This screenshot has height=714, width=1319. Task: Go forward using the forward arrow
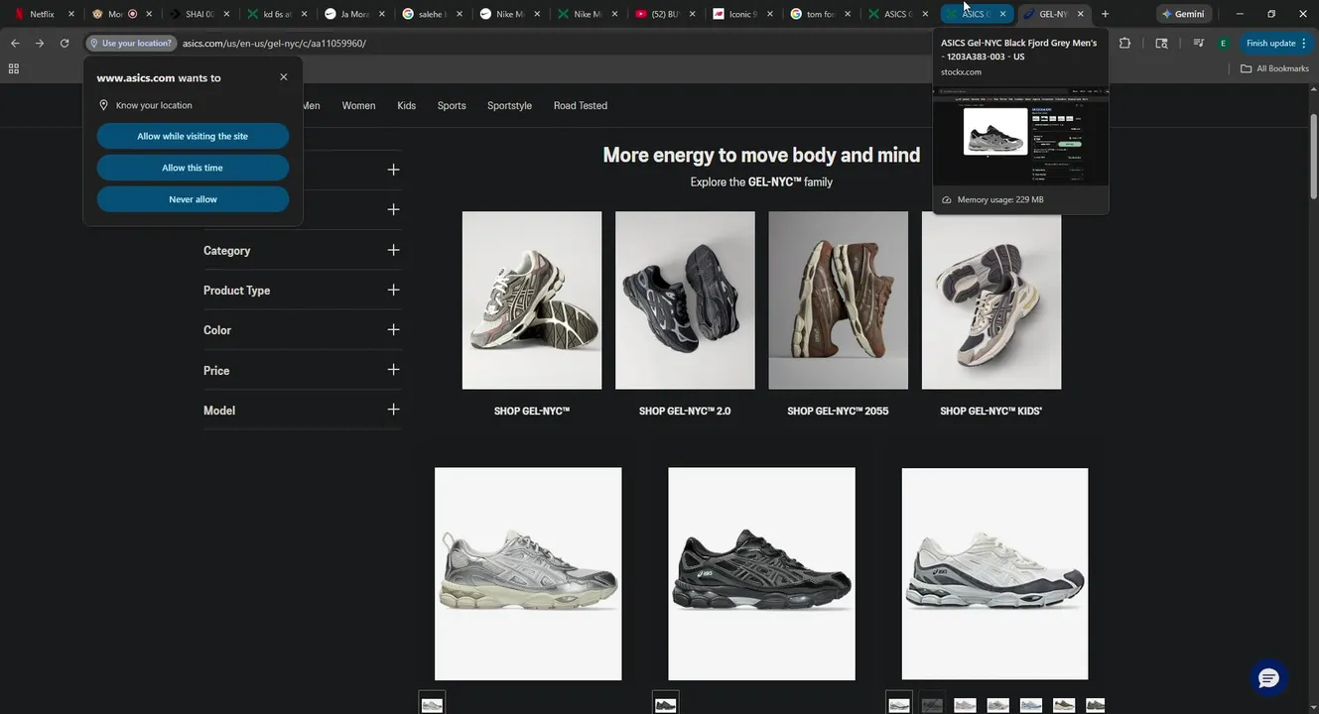[40, 44]
